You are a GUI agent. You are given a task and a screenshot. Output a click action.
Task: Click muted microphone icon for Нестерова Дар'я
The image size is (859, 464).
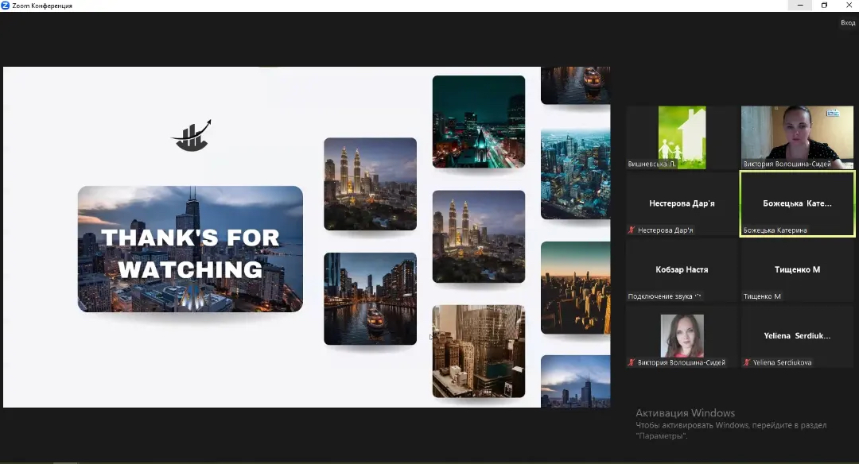[x=632, y=230]
